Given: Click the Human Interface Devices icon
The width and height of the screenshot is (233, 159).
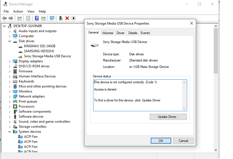Looking at the screenshot, I should pyautogui.click(x=15, y=76).
